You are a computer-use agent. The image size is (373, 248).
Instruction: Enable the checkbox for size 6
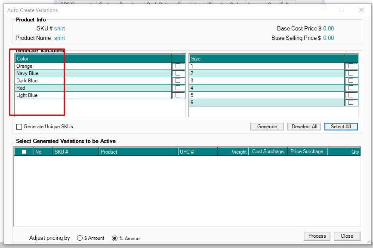point(351,103)
